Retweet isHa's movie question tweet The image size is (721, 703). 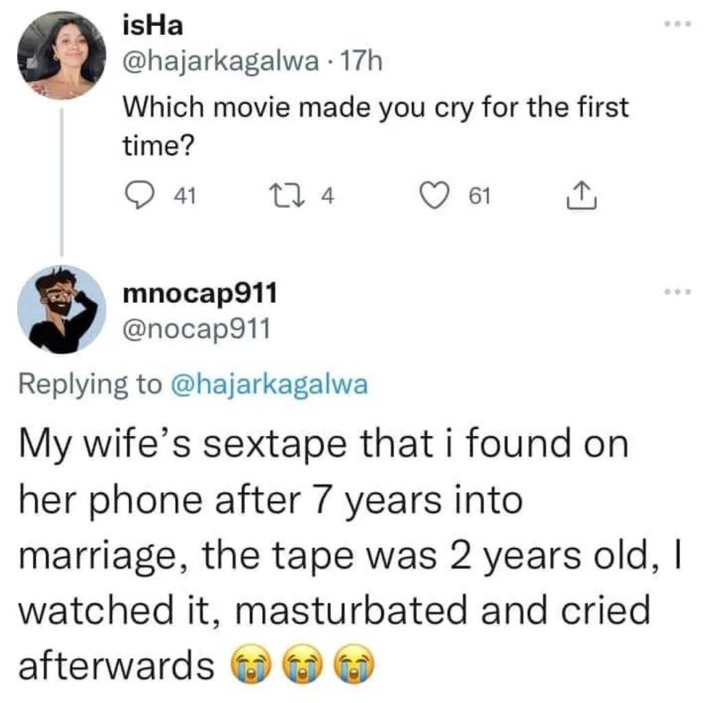(297, 198)
